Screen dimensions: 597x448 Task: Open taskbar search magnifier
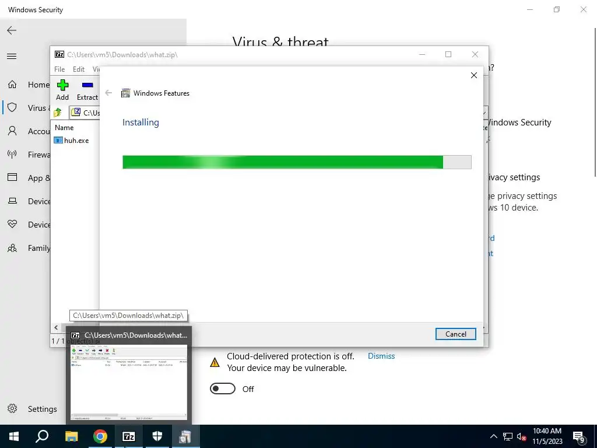point(42,436)
